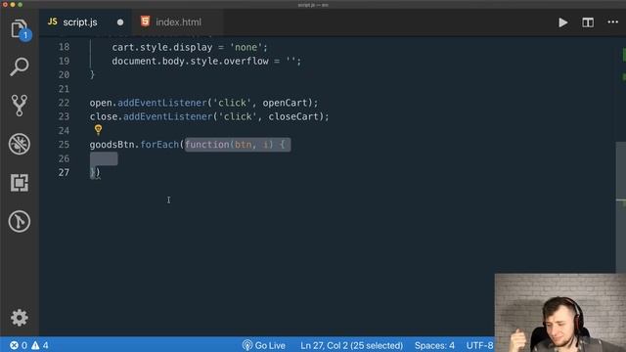Change file encoding UTF-8

tap(479, 345)
